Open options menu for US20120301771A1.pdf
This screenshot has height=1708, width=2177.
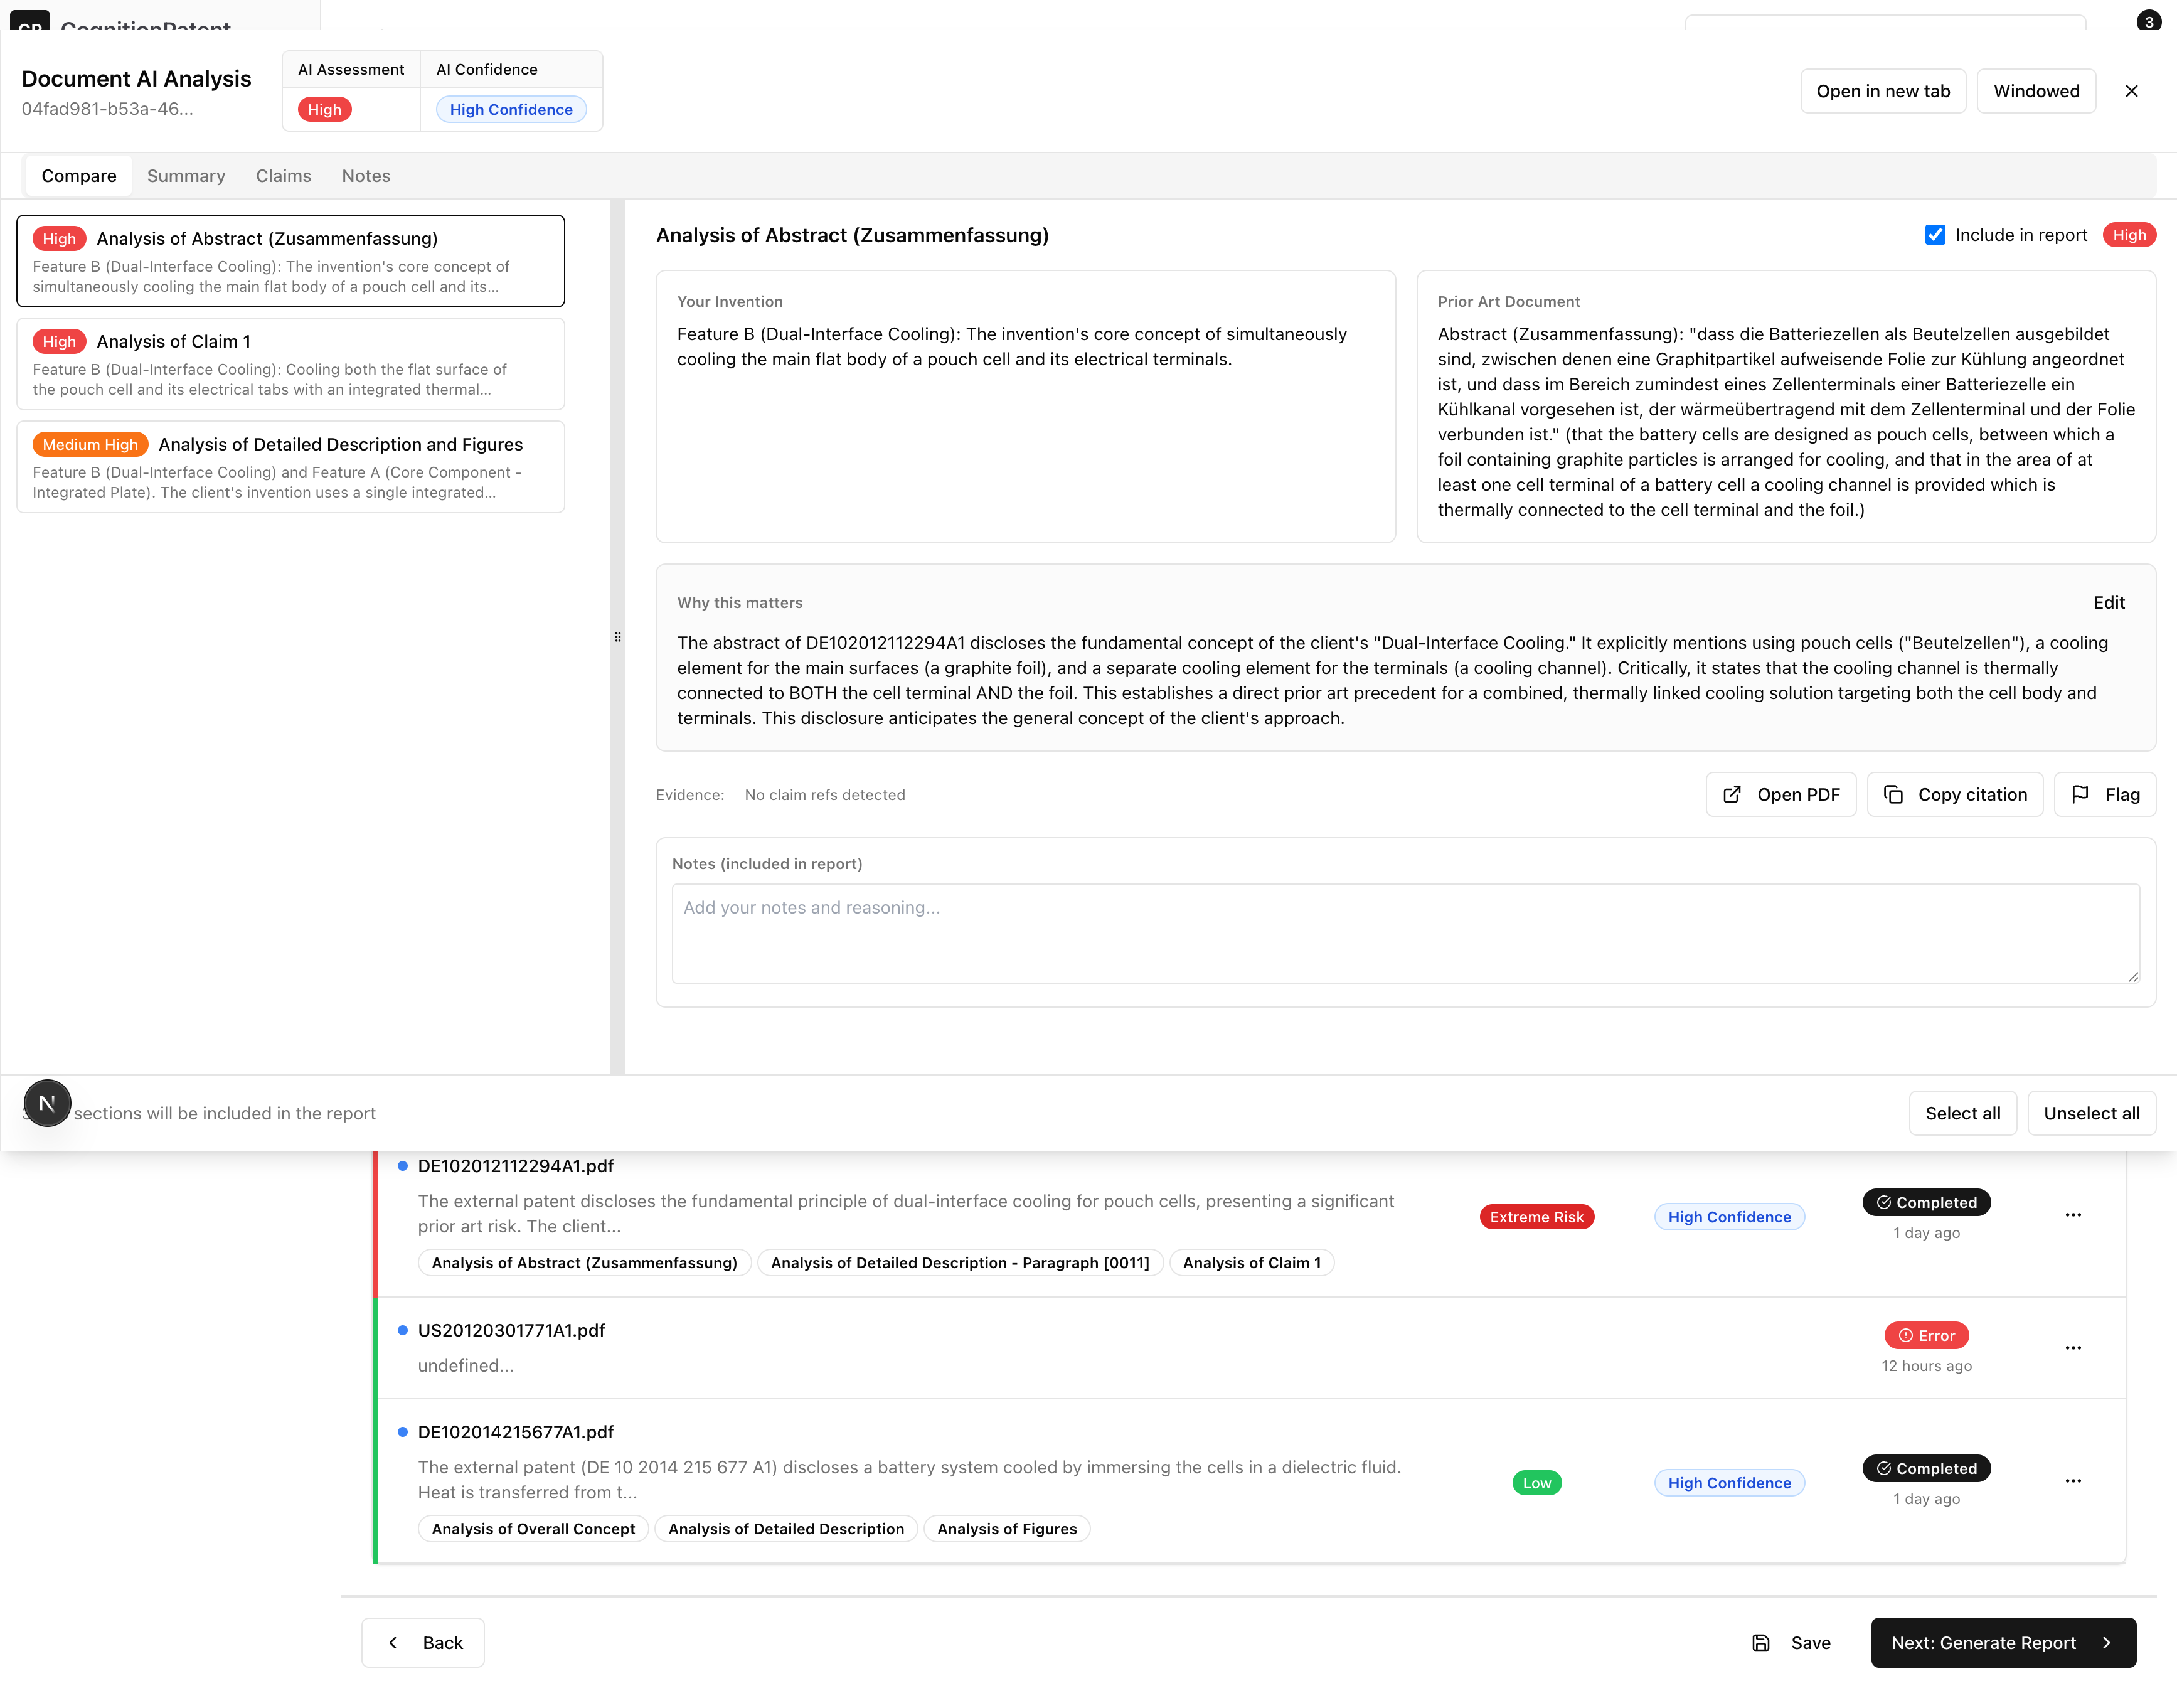pos(2073,1347)
